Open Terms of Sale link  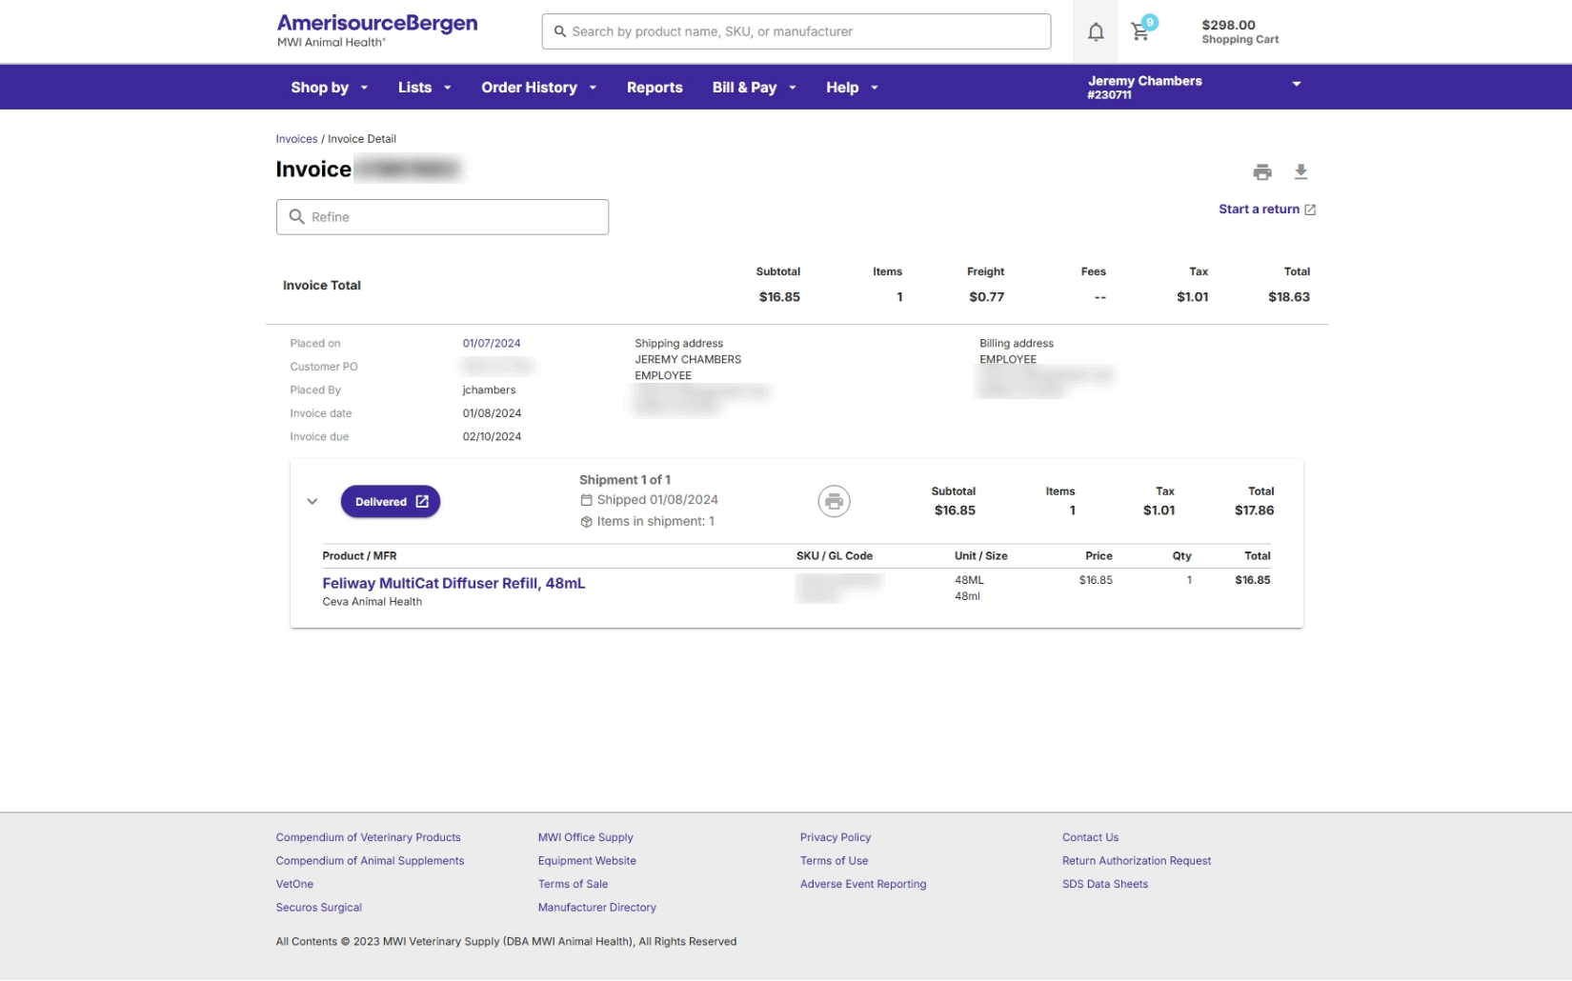(573, 885)
